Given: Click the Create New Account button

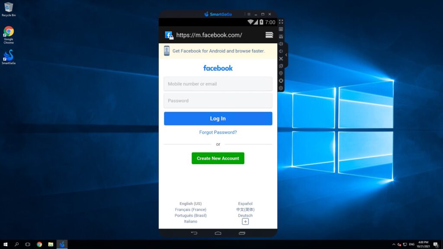Looking at the screenshot, I should tap(218, 158).
